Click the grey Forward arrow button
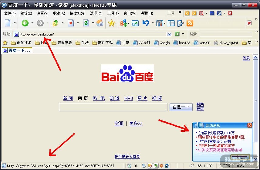 coord(40,23)
